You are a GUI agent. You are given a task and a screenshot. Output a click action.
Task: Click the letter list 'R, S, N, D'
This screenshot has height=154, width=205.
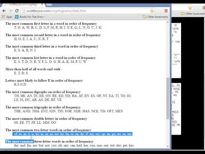pyautogui.click(x=20, y=84)
